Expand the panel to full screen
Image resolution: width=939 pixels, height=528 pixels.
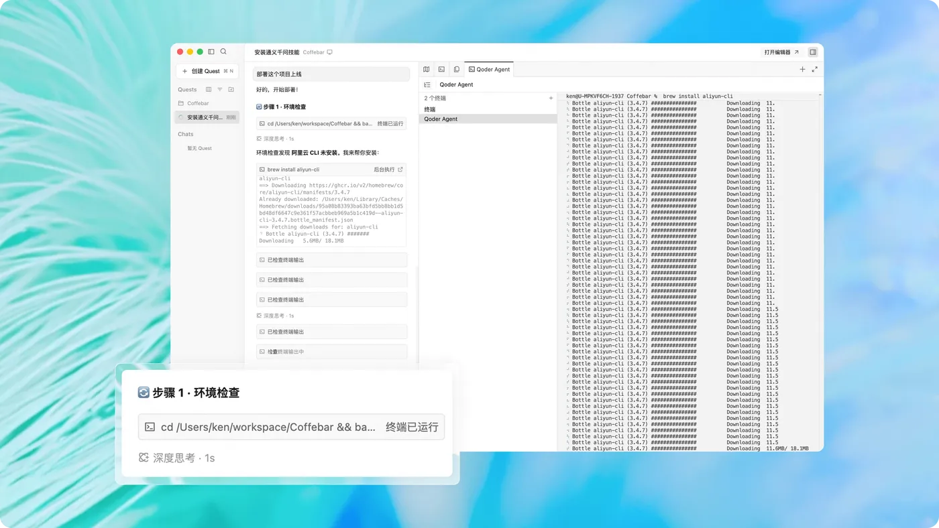pyautogui.click(x=815, y=69)
